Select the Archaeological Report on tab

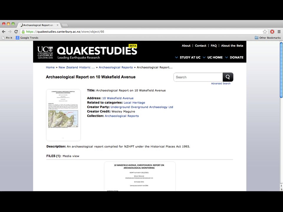38,25
